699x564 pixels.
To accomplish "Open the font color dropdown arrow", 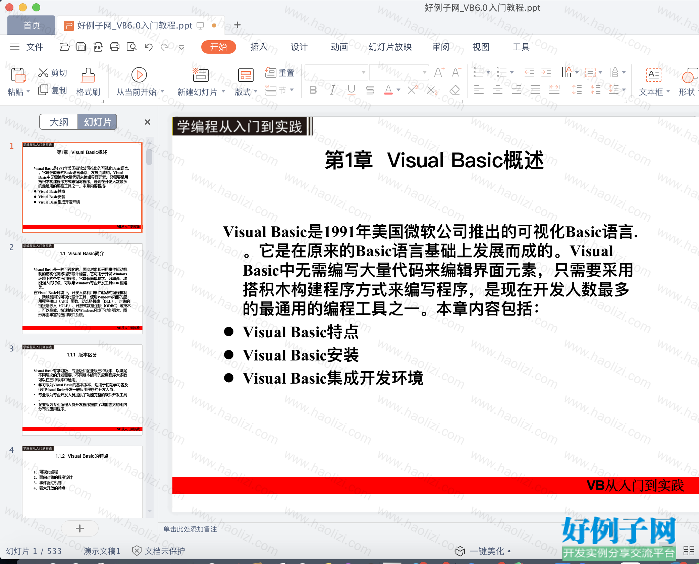I will pos(398,90).
